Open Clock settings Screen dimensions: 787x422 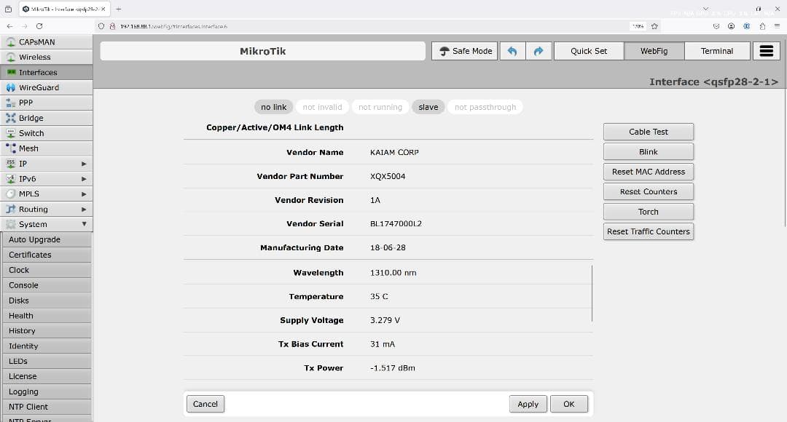coord(47,270)
